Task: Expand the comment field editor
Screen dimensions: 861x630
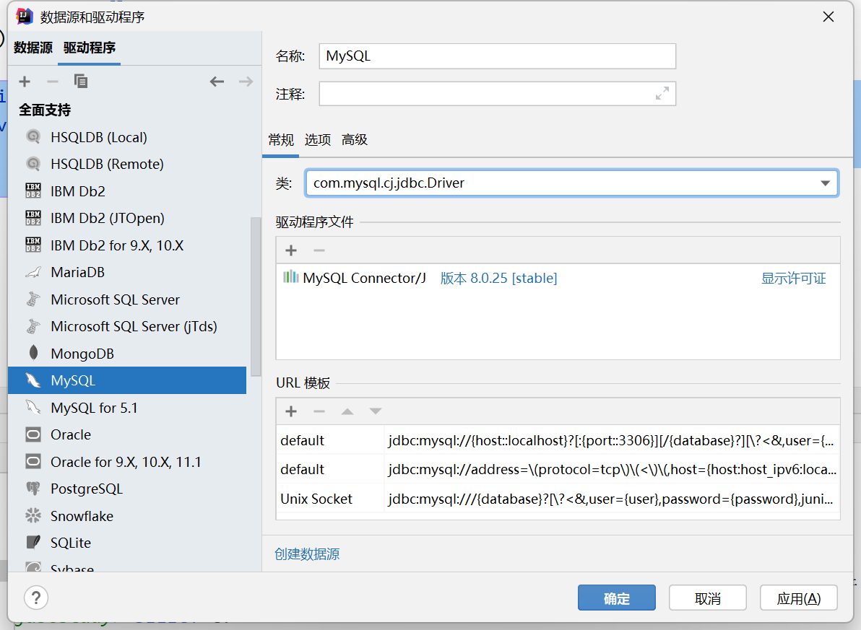Action: pos(662,93)
